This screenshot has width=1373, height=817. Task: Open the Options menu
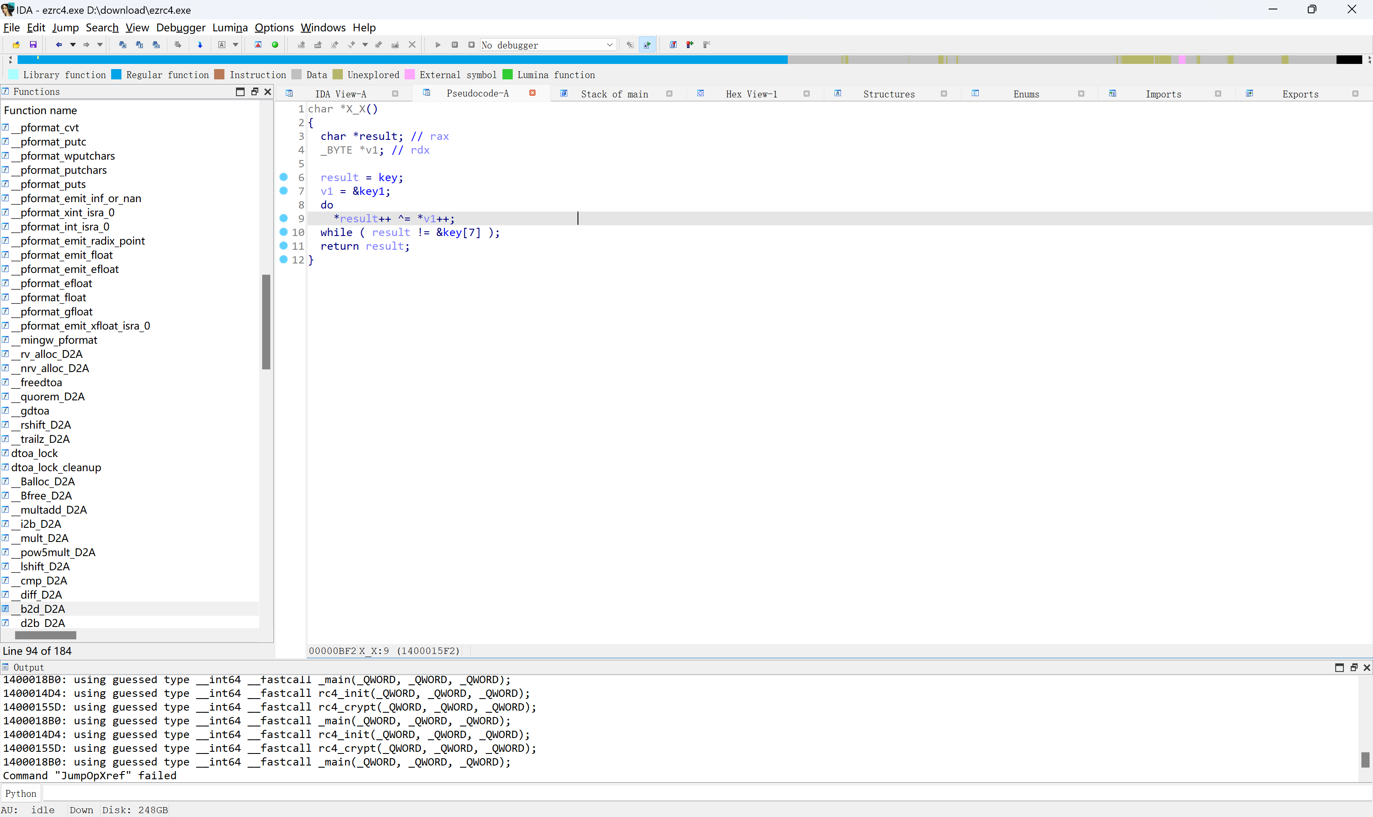click(x=274, y=27)
